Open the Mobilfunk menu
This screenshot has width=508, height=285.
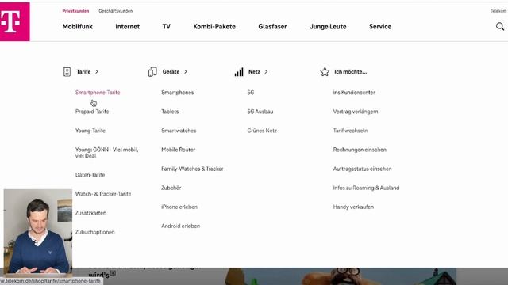click(x=78, y=26)
